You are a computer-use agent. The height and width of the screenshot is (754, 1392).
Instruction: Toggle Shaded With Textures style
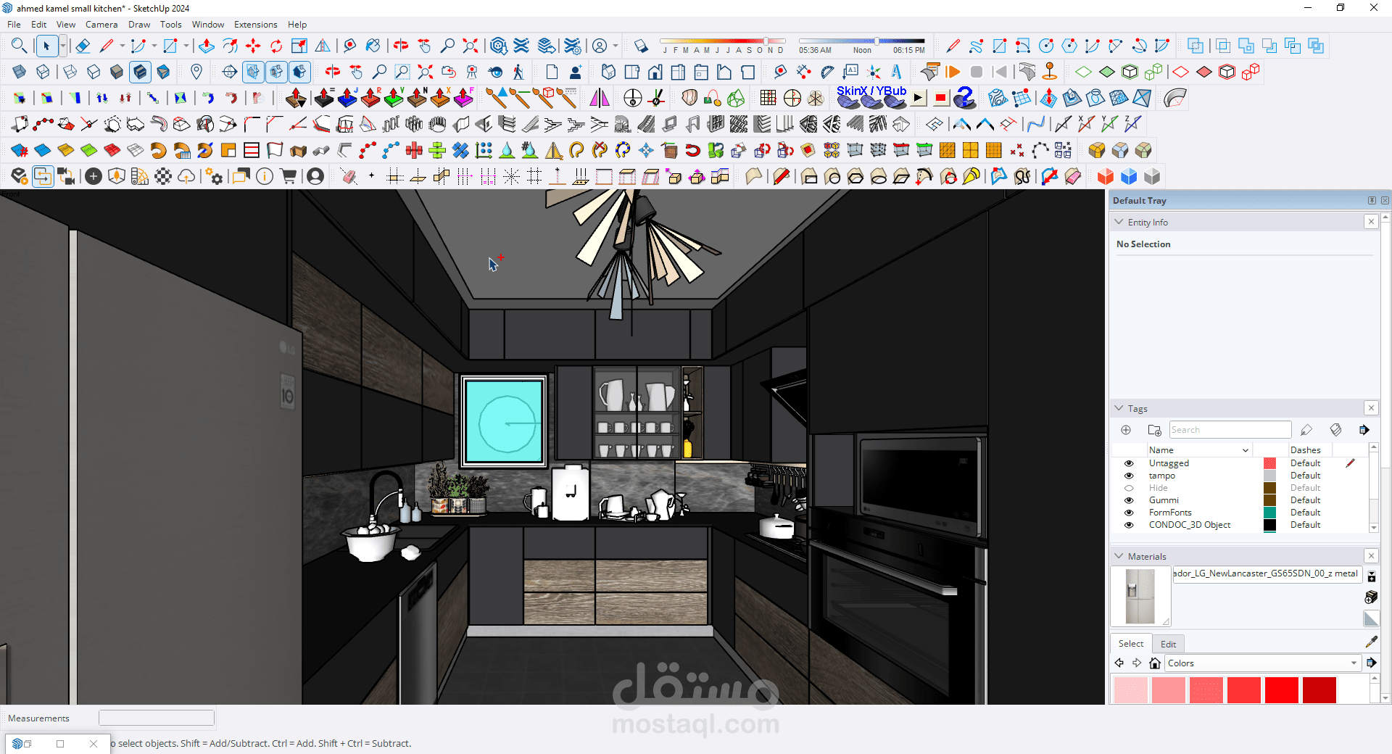point(140,72)
